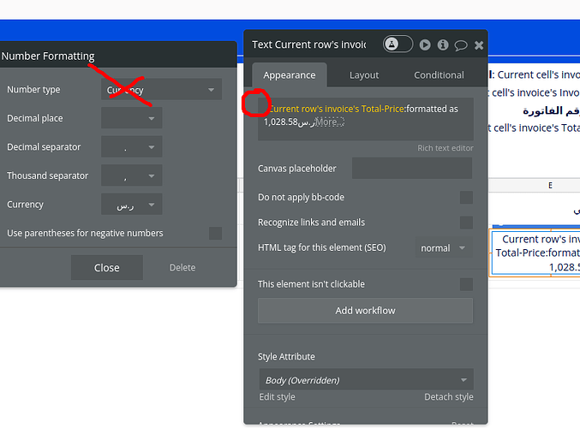
Task: Toggle the experimental features switch in element header
Action: coord(398,45)
